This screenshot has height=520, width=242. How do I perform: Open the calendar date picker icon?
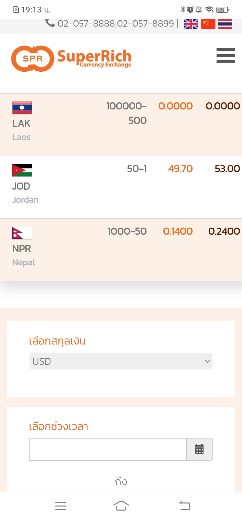pos(199,449)
